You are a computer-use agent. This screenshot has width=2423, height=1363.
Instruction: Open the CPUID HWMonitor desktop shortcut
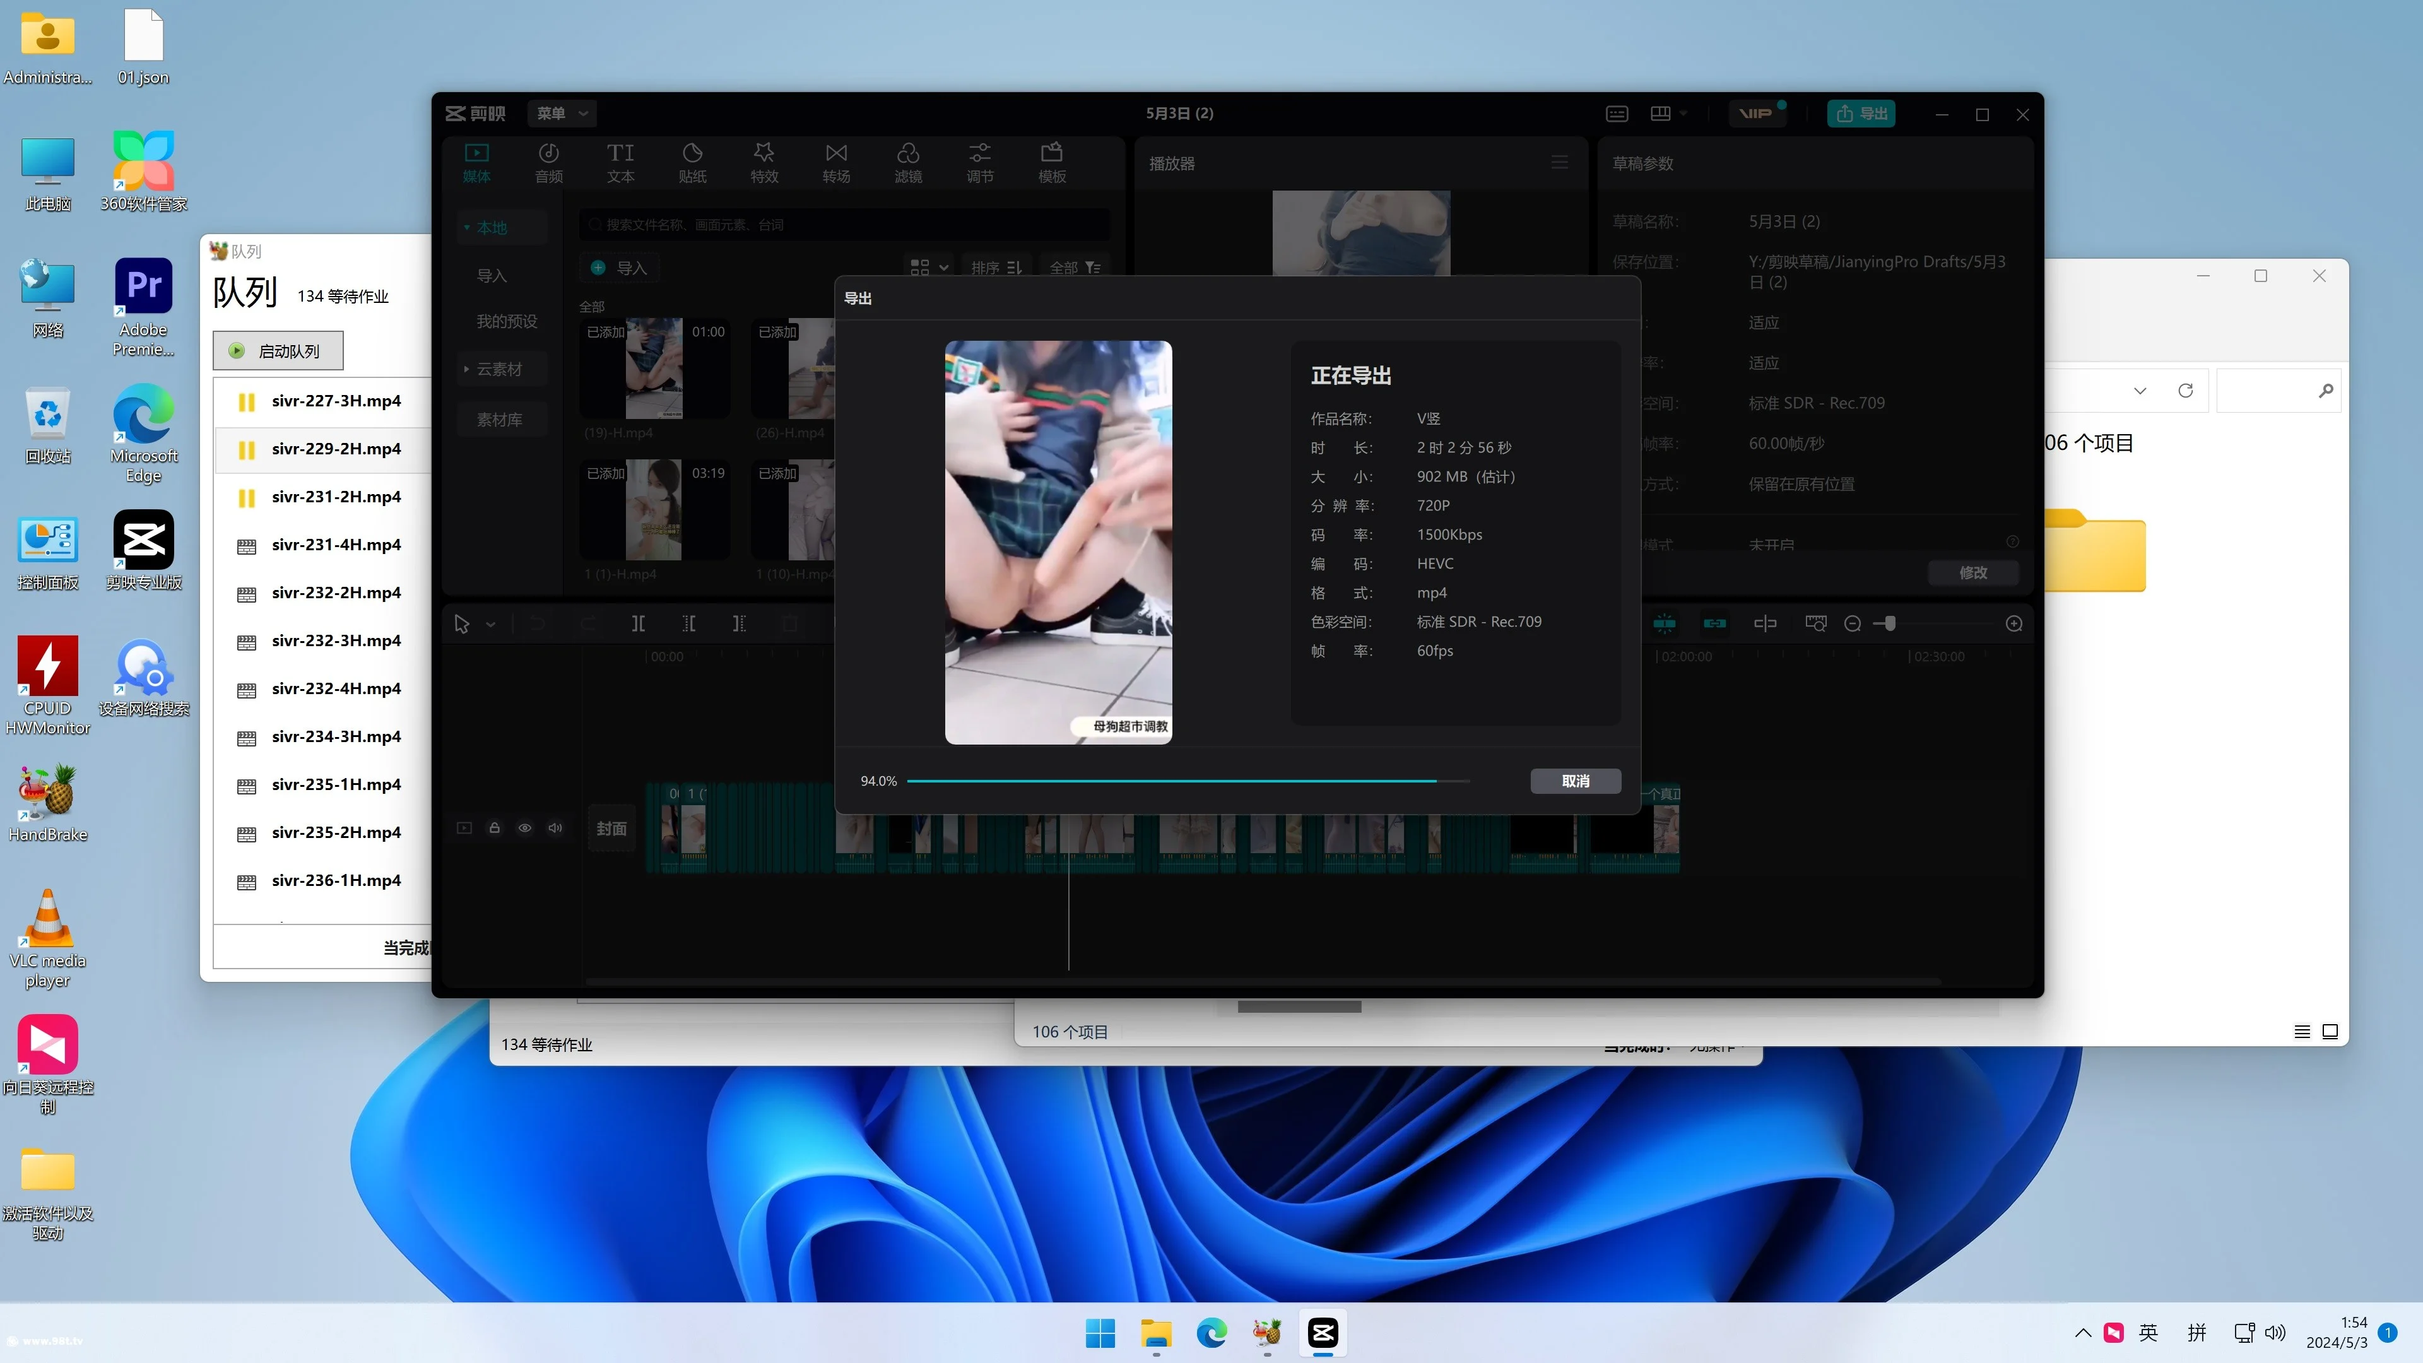tap(47, 686)
